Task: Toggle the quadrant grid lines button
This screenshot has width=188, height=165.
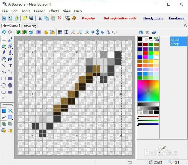Action: 67,32
